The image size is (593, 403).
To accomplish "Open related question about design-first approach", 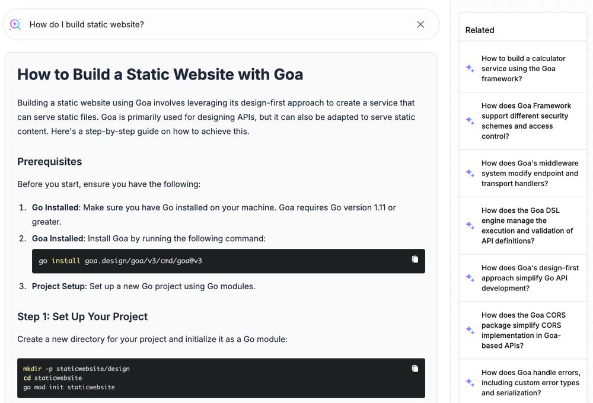I will tap(522, 278).
